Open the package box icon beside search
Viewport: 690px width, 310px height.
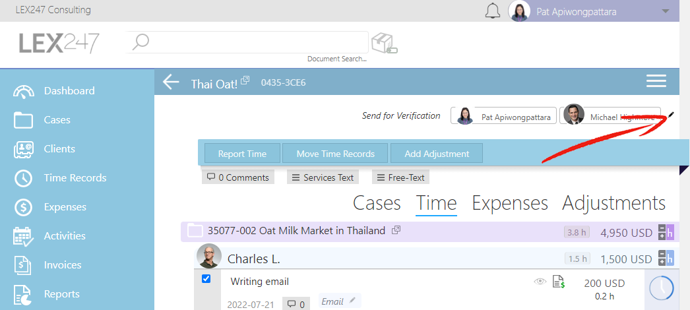(384, 44)
